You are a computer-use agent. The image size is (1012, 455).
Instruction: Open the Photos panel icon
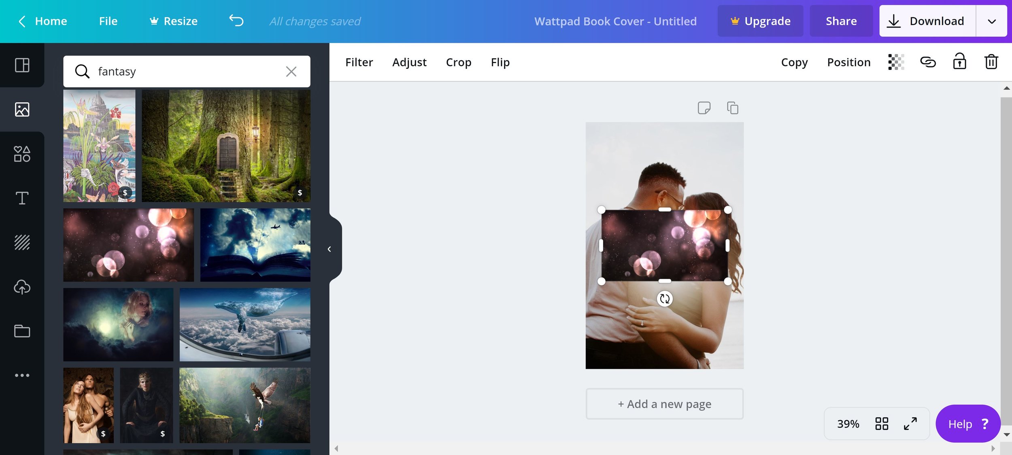point(22,109)
